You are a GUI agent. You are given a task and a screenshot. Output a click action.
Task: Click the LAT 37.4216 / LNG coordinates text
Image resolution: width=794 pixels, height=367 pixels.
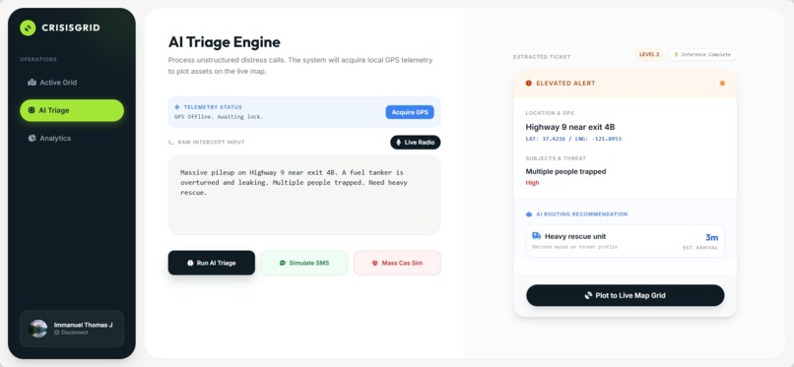pyautogui.click(x=573, y=139)
